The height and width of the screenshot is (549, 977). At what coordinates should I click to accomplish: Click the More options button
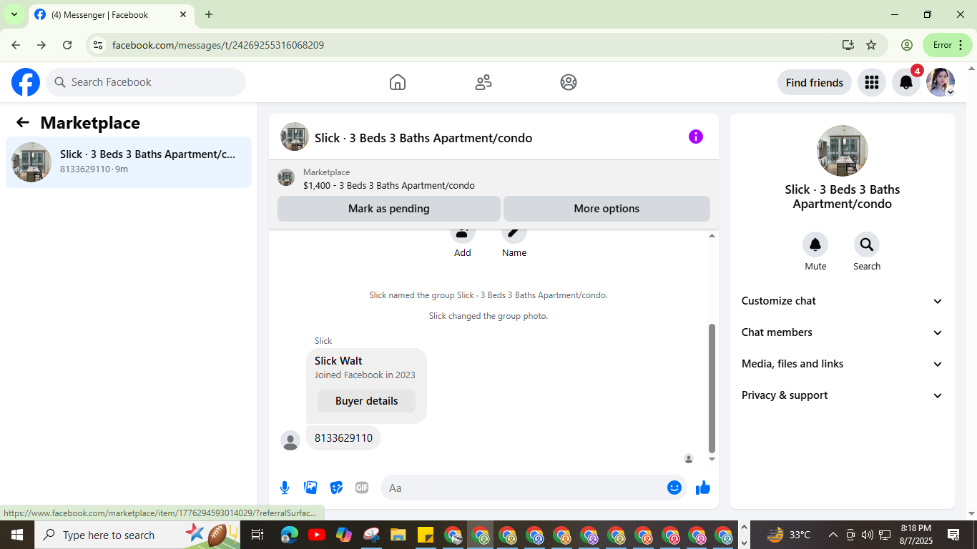tap(607, 209)
